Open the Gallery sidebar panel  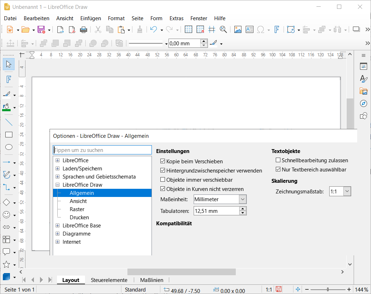click(364, 91)
